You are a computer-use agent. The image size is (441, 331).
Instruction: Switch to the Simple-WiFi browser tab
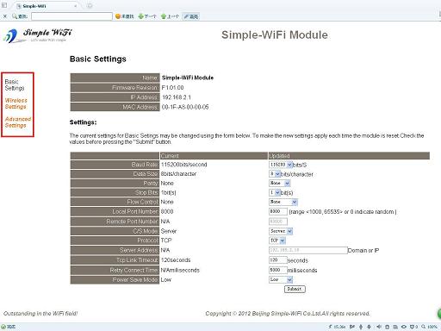tap(47, 6)
